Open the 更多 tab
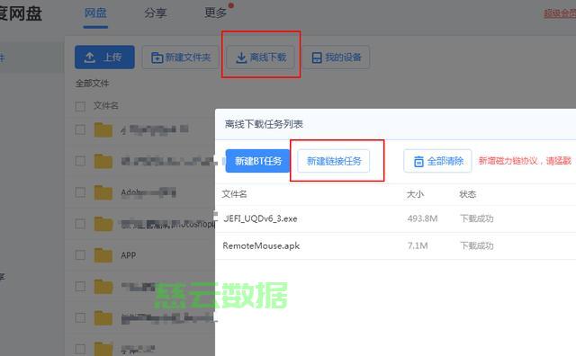The width and height of the screenshot is (576, 356). click(215, 13)
